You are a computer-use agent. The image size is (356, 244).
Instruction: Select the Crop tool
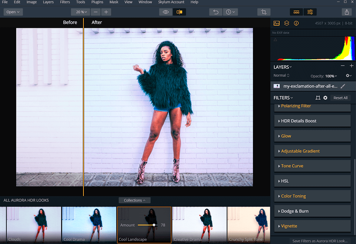(x=263, y=12)
